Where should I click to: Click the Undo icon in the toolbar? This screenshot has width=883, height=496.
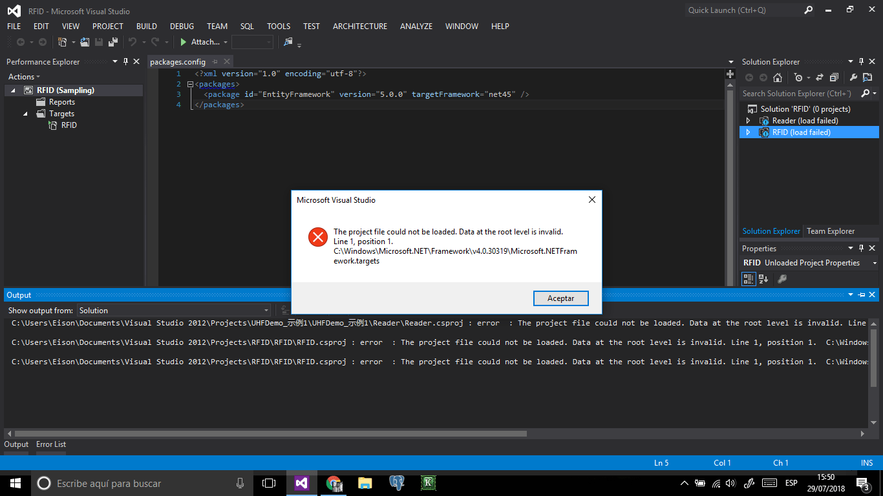(x=133, y=43)
